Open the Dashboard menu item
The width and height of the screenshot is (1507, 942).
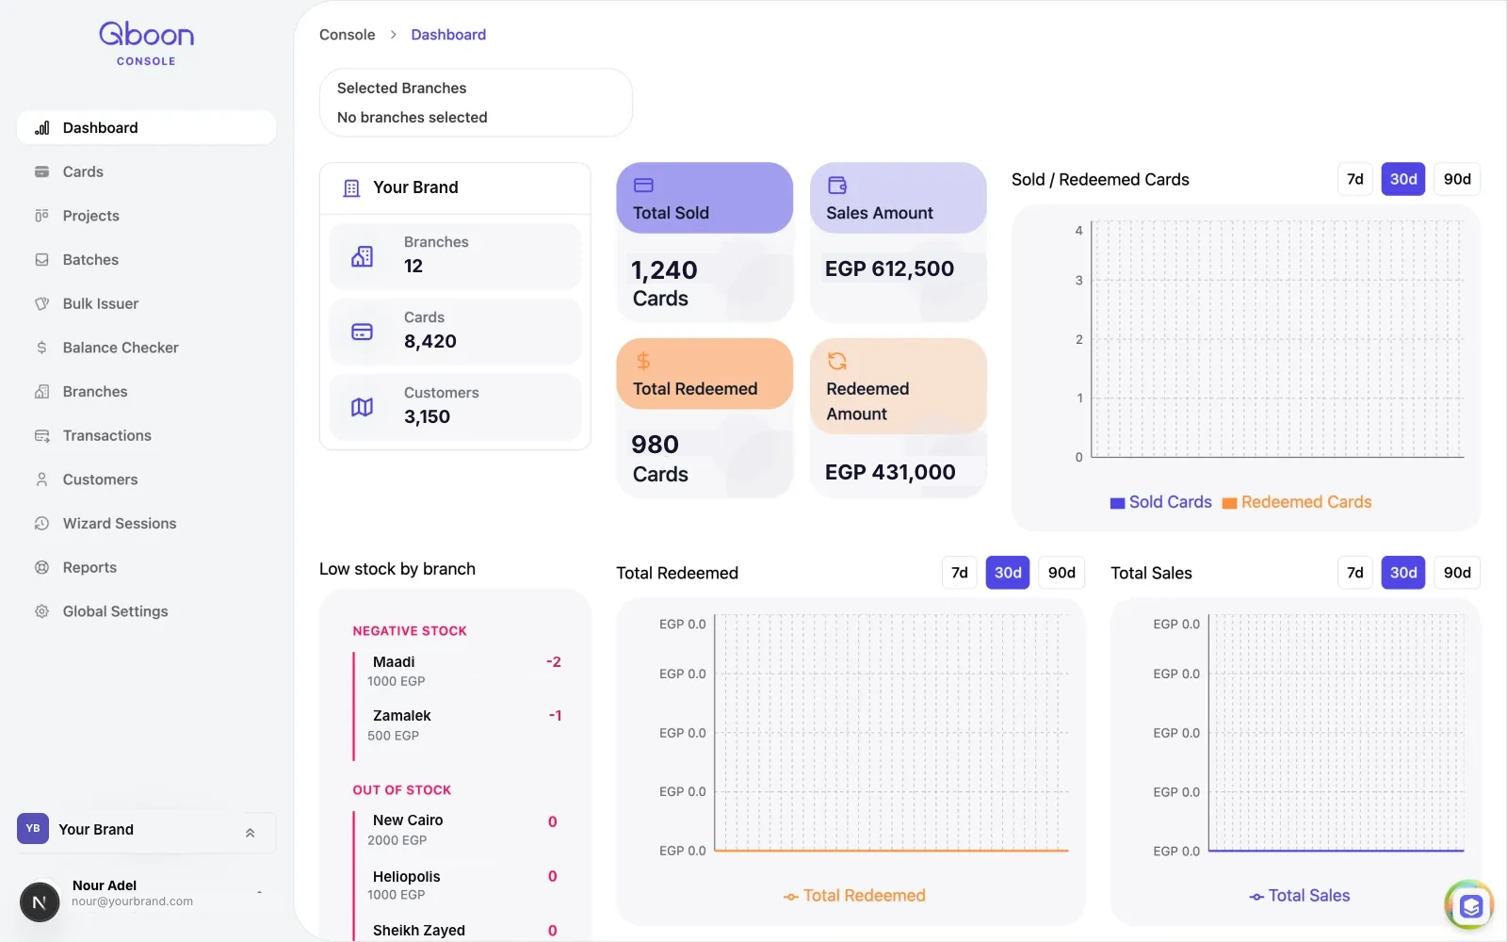tap(146, 128)
